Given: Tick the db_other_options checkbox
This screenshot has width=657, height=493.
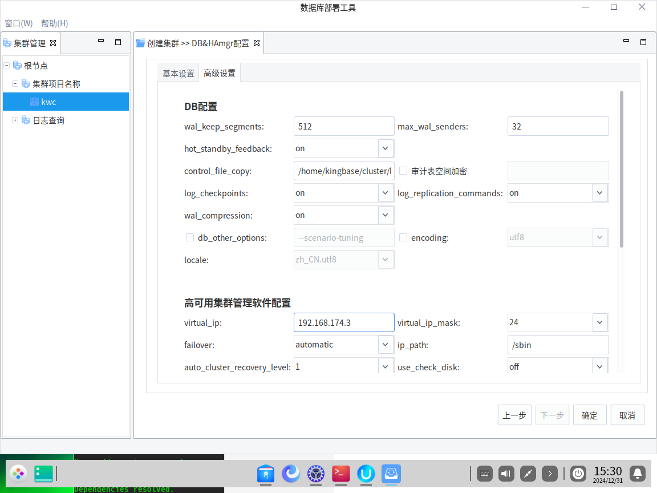Looking at the screenshot, I should 190,237.
